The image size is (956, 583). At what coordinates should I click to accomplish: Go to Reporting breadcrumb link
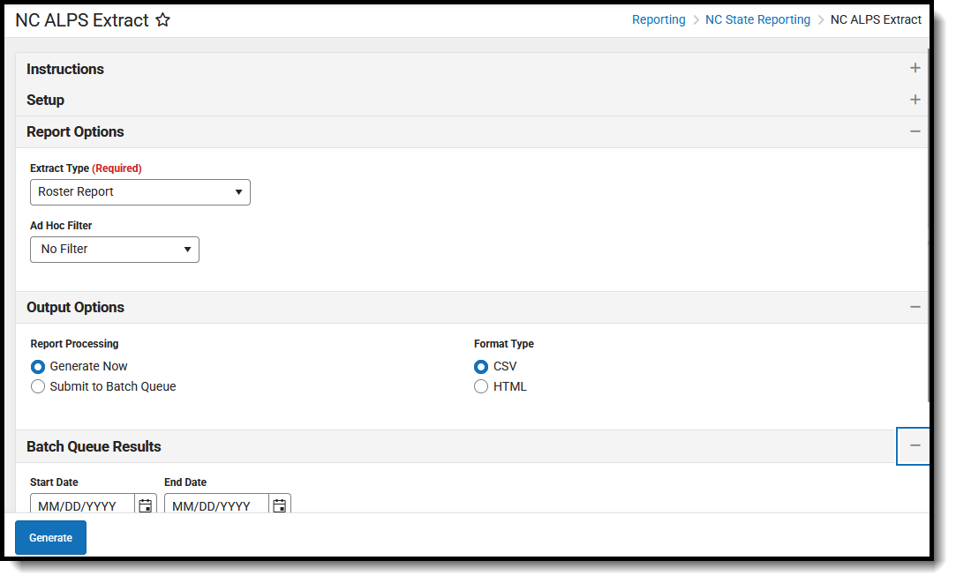click(659, 19)
